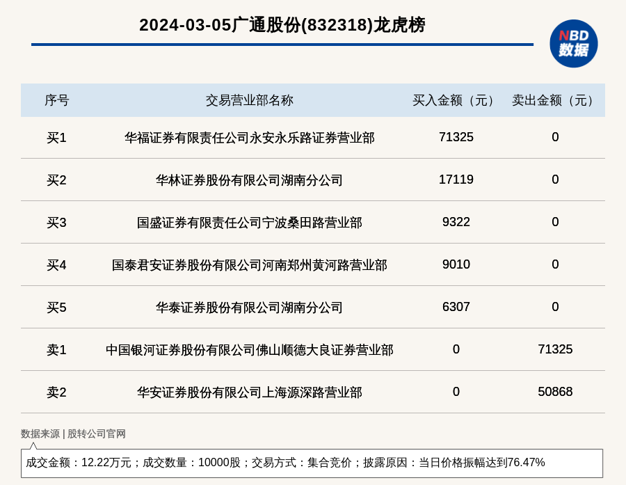Select 中国银河证券股份有限公司佛山顺德大良证券营业部
This screenshot has height=485, width=626.
250,350
